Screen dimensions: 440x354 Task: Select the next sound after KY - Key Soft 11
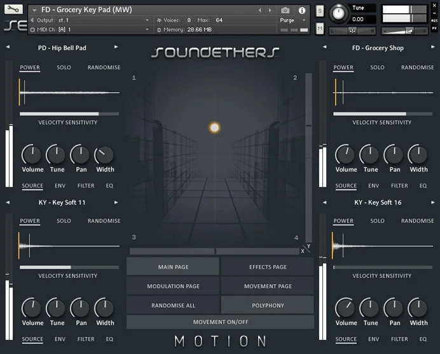pos(116,202)
